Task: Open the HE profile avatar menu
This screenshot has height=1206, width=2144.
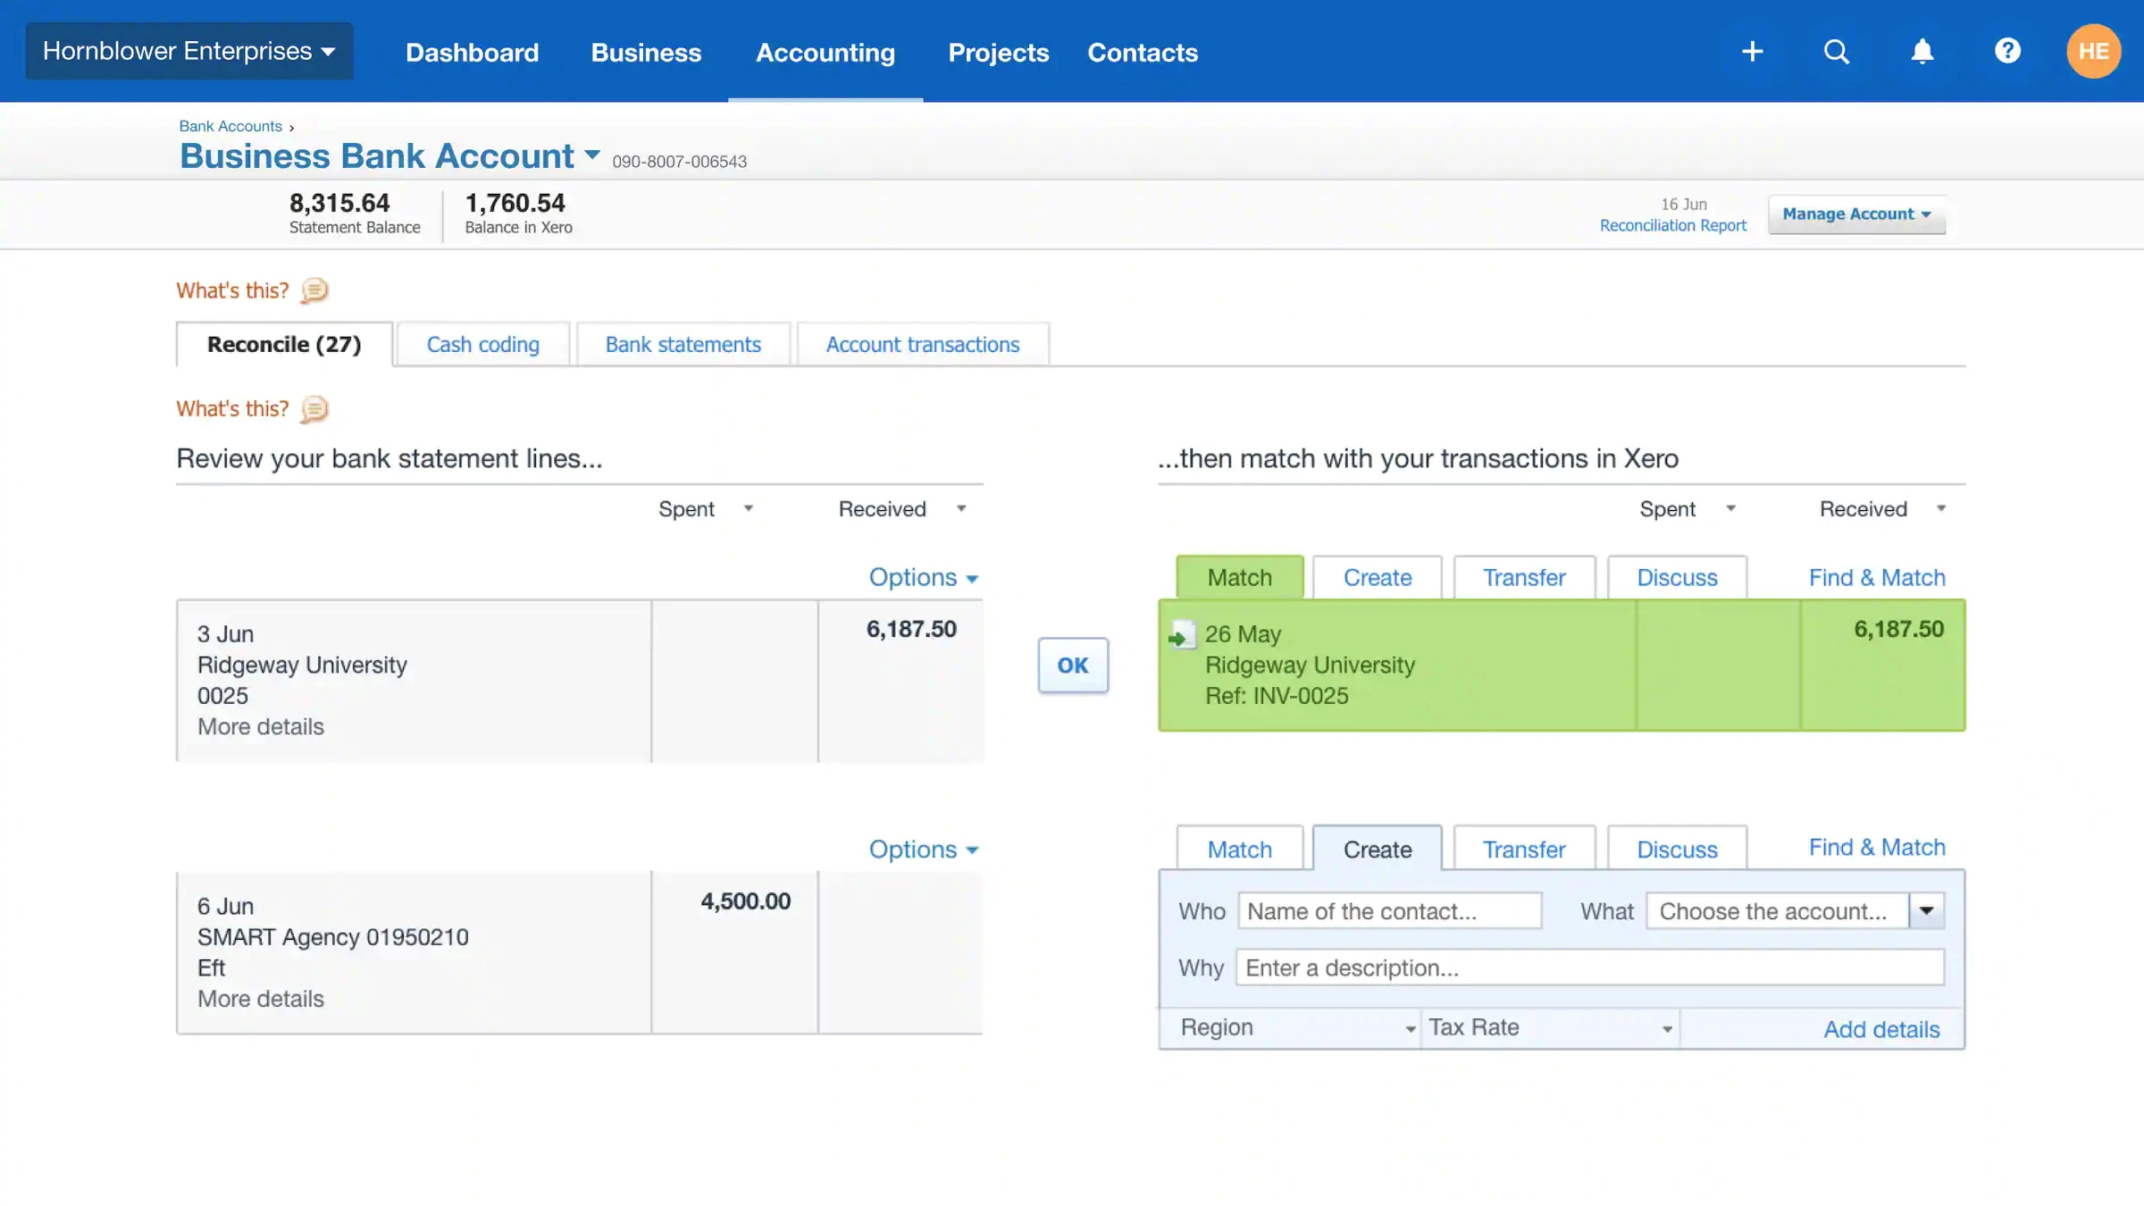Action: click(x=2094, y=51)
